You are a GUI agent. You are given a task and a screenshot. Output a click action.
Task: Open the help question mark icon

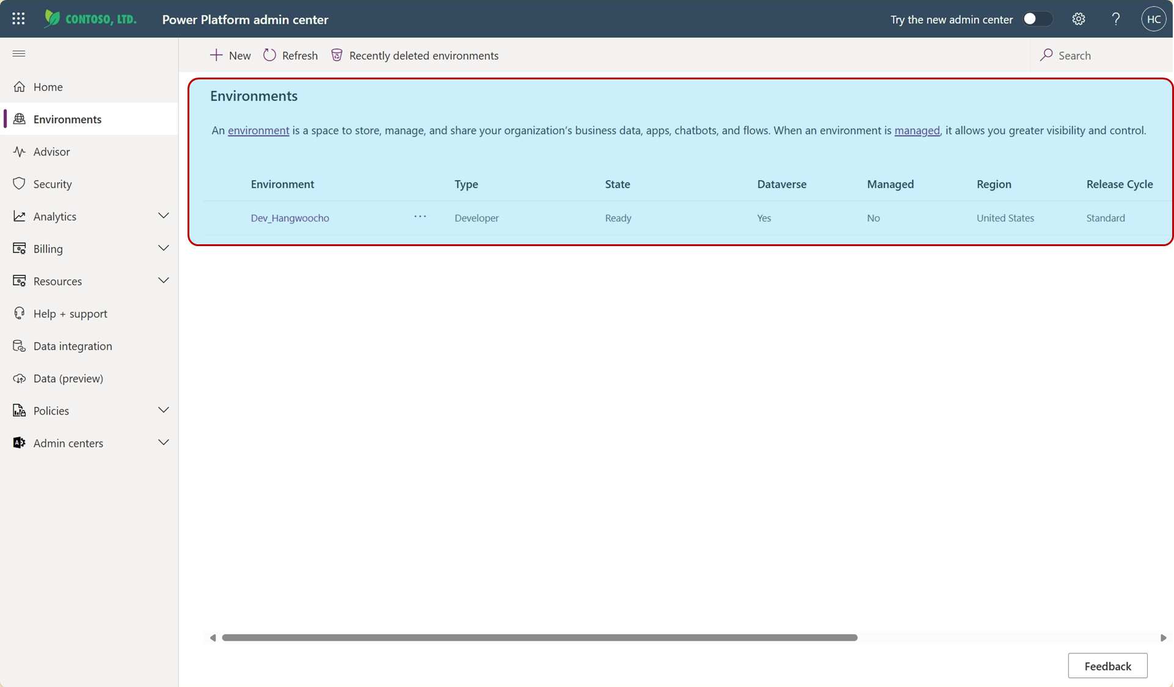(1116, 19)
